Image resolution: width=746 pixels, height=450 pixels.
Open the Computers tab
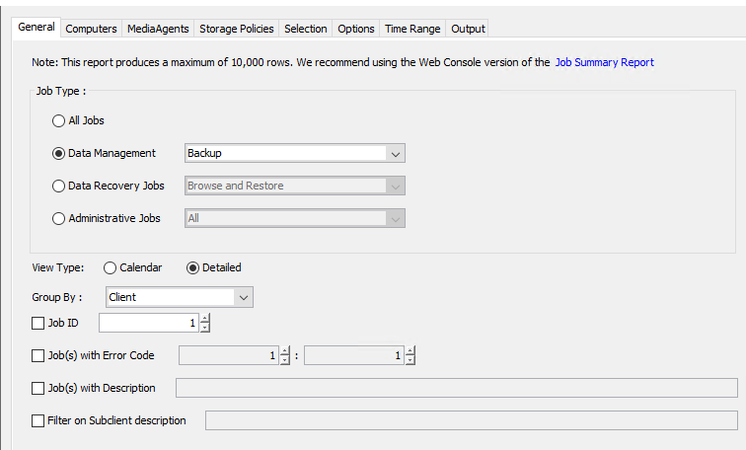[91, 29]
